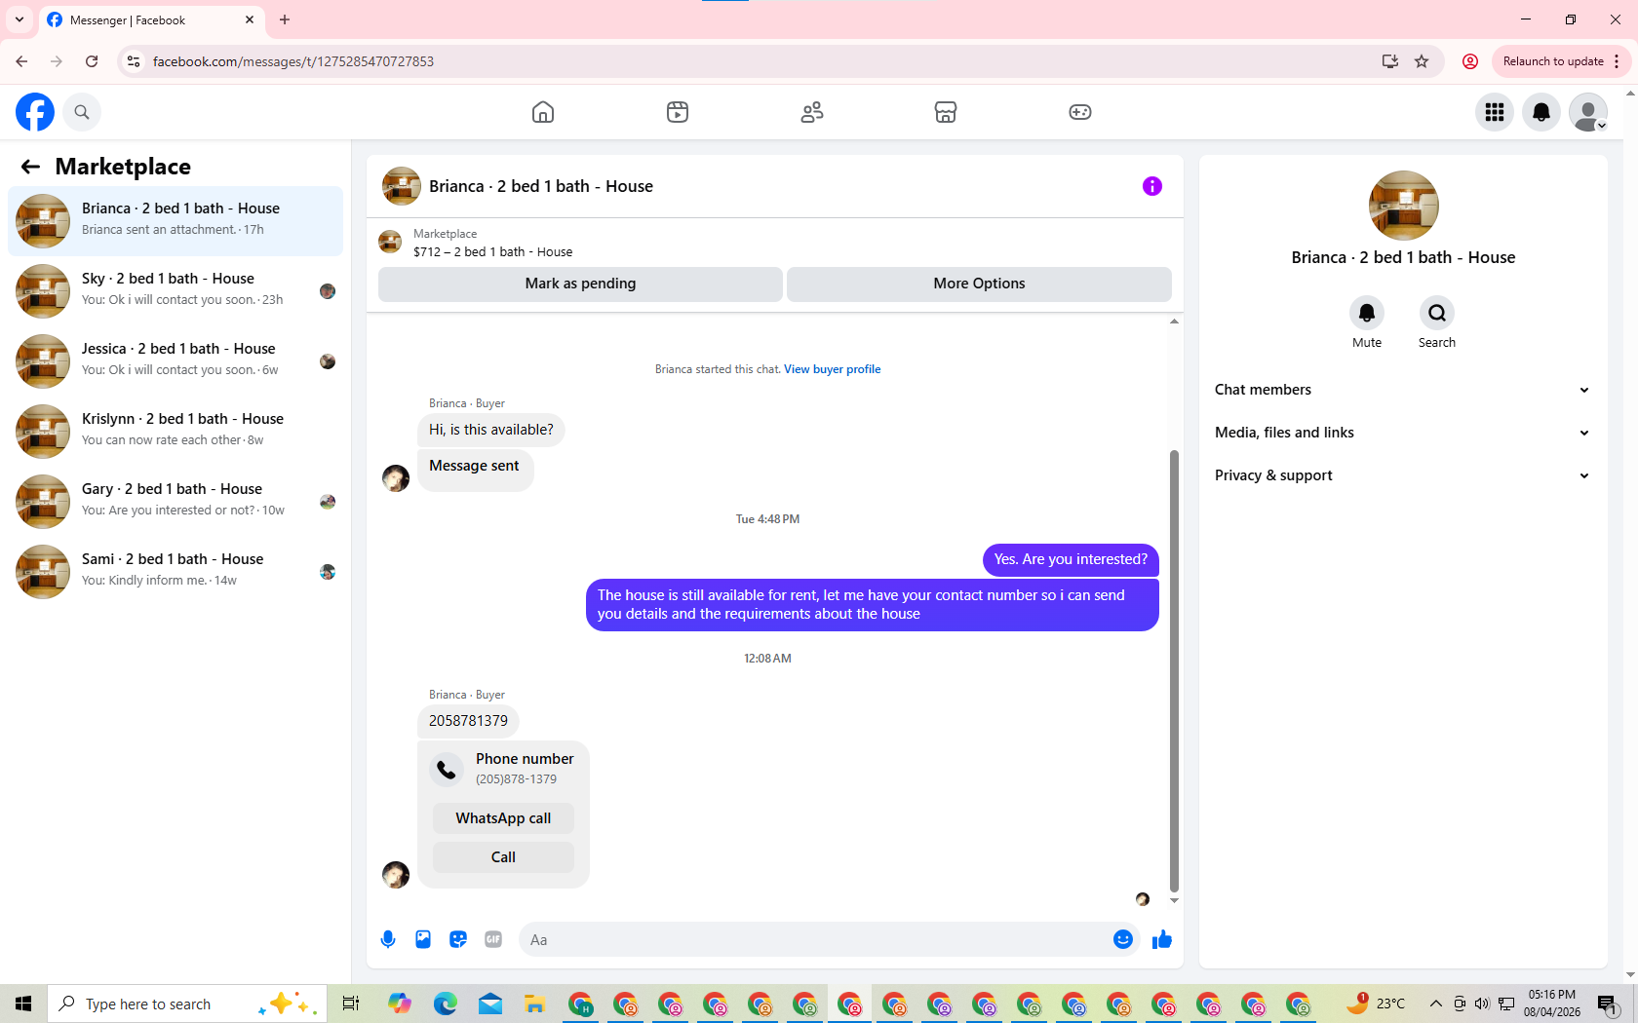This screenshot has width=1638, height=1023.
Task: Click Mark as pending button
Action: coord(580,284)
